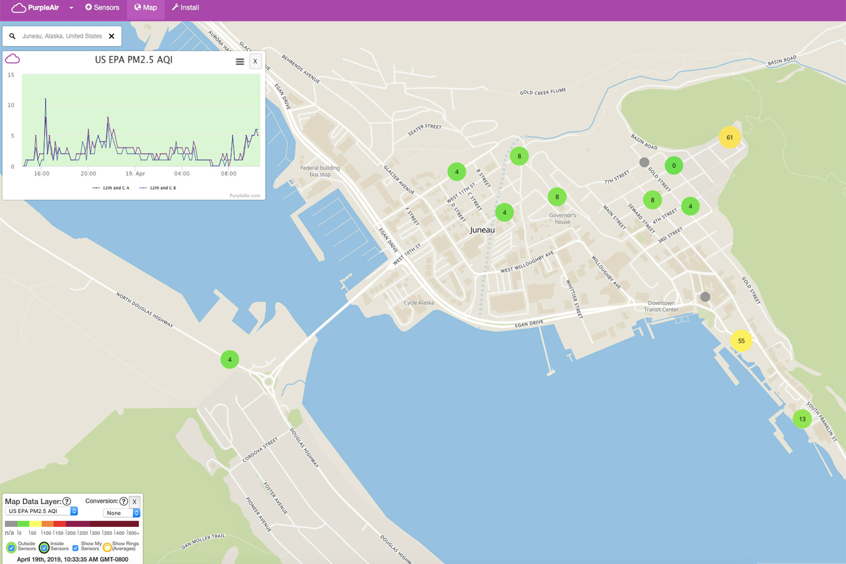Screen dimensions: 846x564
Task: Select the yellow sensor marker showing 55
Action: 741,341
